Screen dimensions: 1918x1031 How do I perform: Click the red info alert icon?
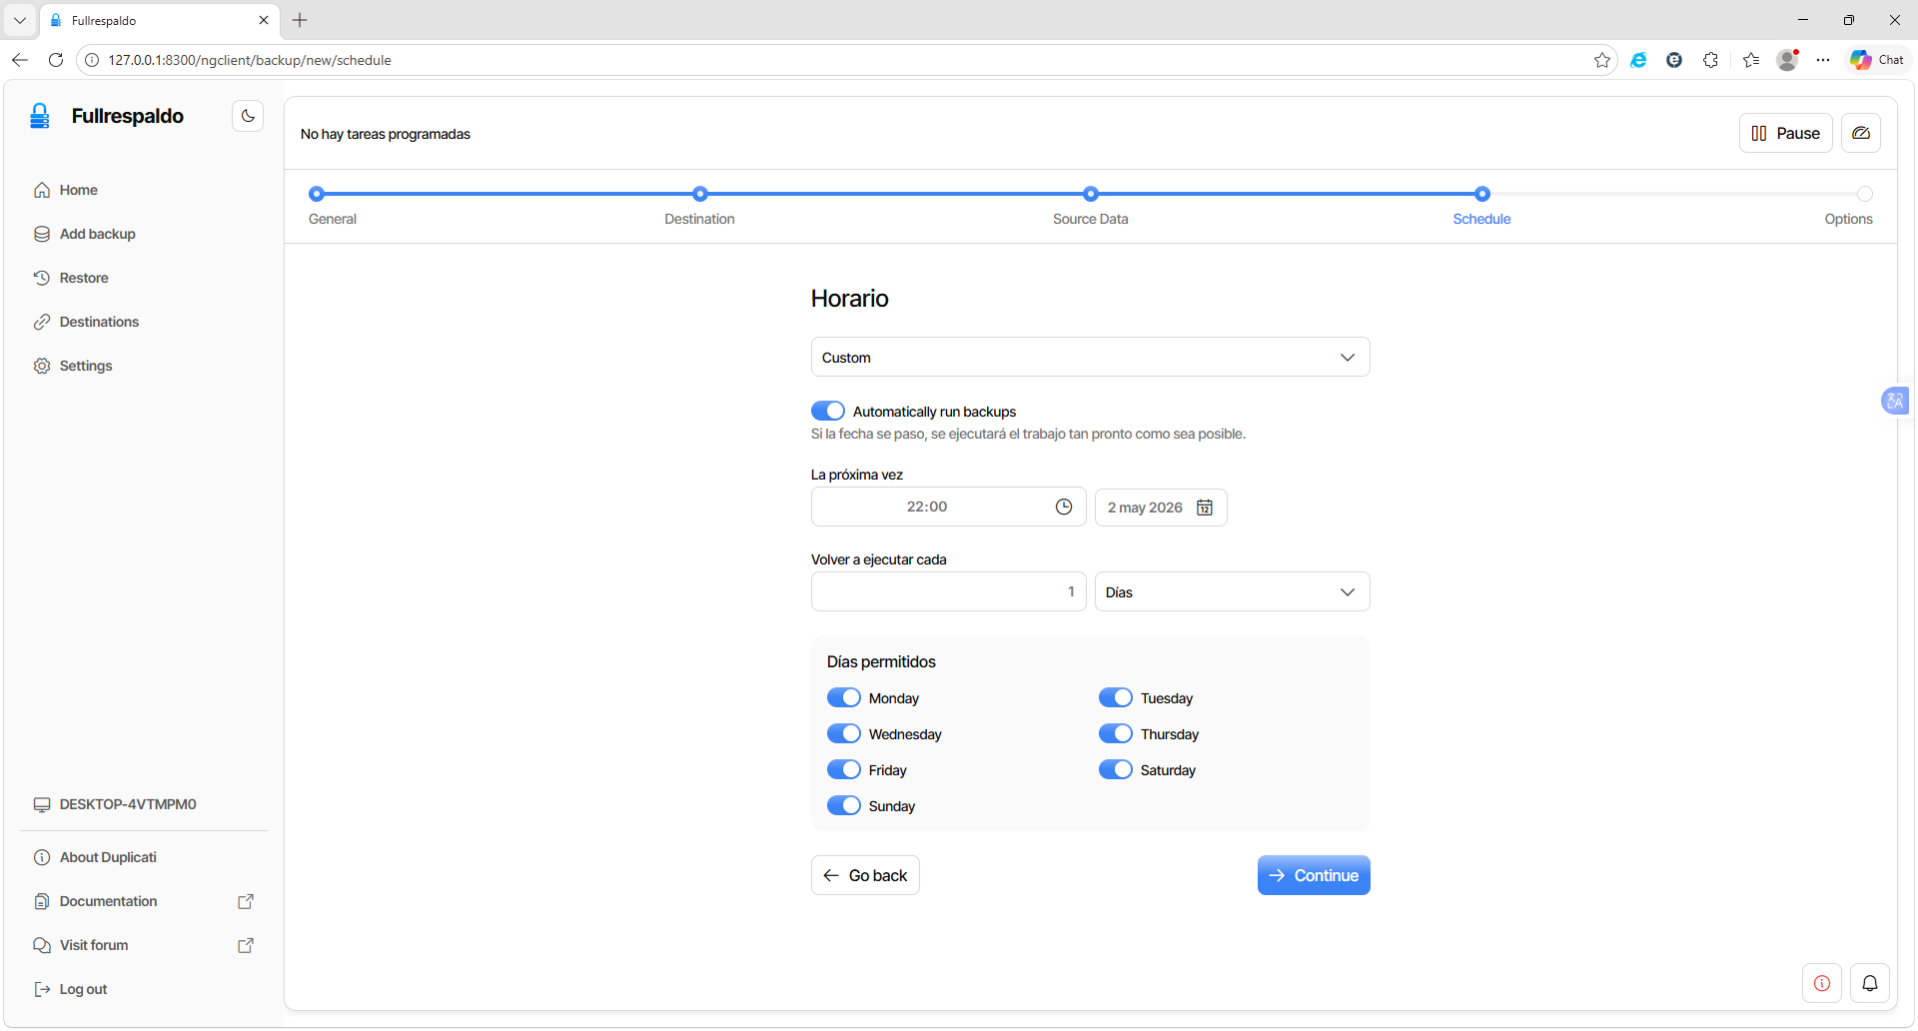1822,983
